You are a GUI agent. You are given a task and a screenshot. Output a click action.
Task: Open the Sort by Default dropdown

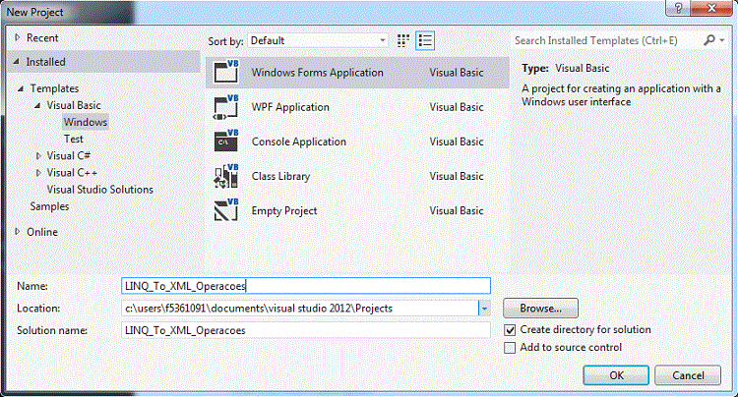click(x=319, y=41)
